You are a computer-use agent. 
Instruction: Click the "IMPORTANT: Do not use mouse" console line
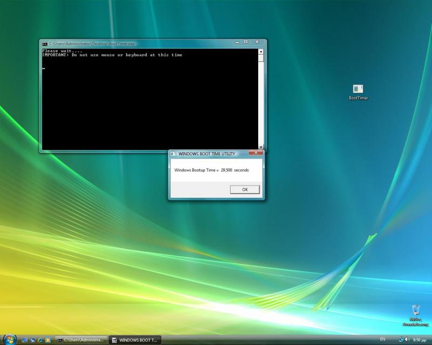[x=112, y=55]
